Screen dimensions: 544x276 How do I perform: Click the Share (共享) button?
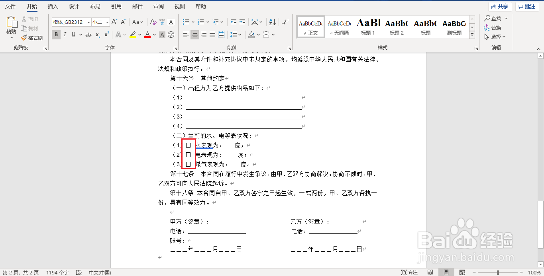coord(500,6)
